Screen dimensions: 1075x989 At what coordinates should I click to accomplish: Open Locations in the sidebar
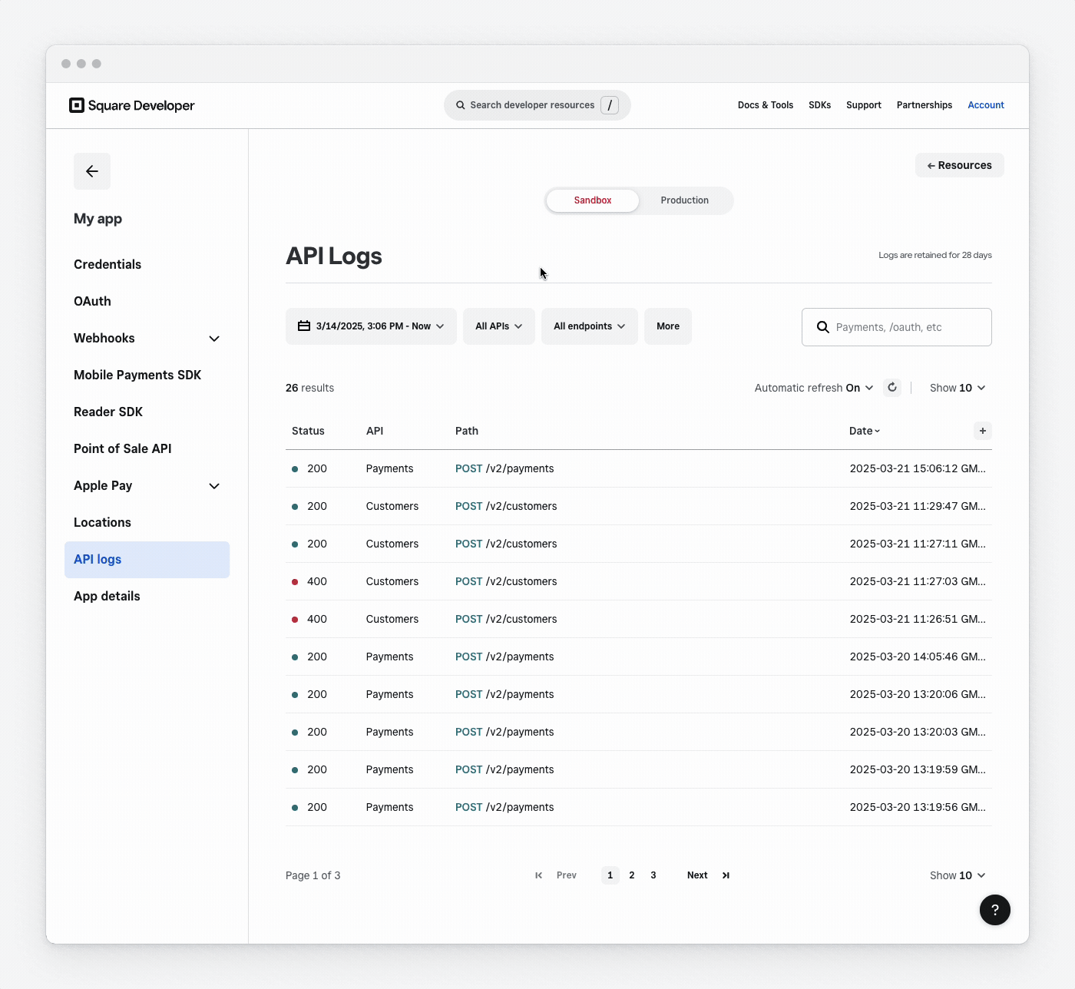coord(102,522)
